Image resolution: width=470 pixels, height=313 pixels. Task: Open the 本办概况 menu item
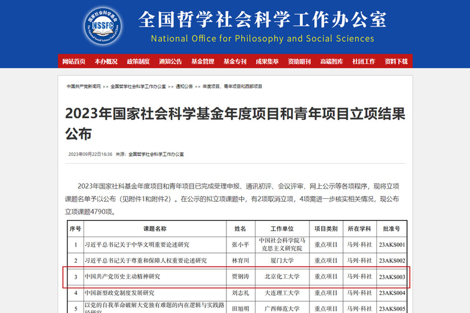click(106, 61)
